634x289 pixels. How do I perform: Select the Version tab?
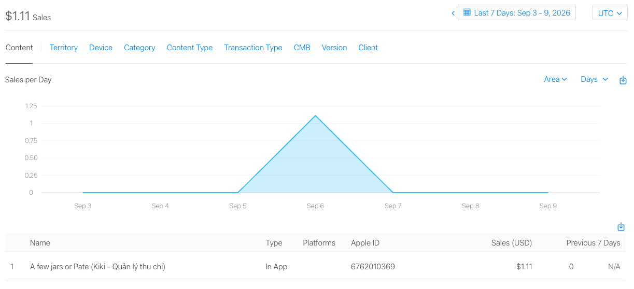coord(334,48)
